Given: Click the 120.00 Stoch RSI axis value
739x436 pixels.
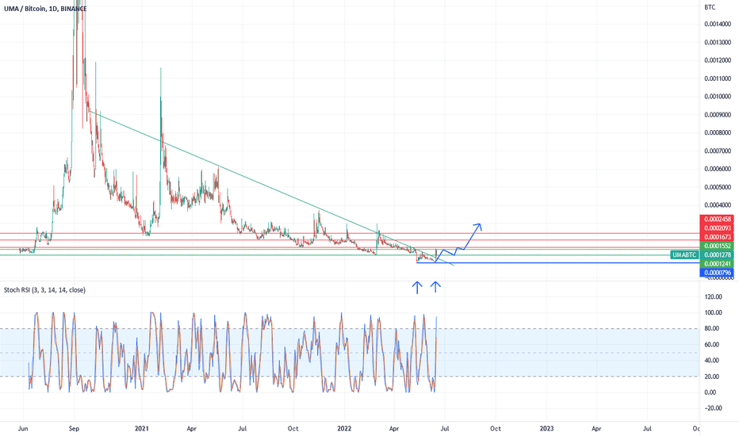Looking at the screenshot, I should tap(713, 297).
